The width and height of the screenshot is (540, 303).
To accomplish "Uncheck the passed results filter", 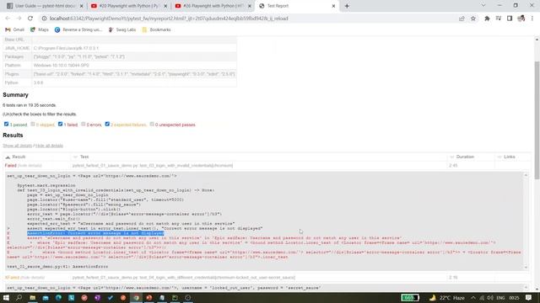I will pos(6,124).
